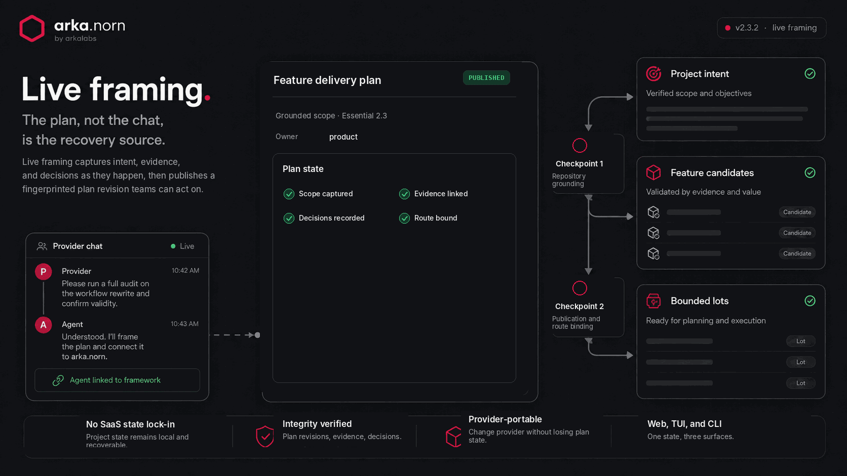Select the Checkpoint 2 circle marker
Screen dimensions: 847x476
click(580, 288)
